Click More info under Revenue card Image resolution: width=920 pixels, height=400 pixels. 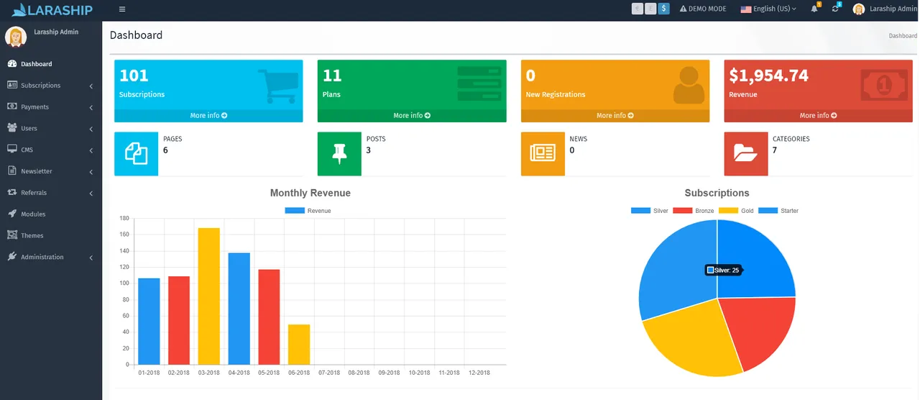click(x=818, y=115)
